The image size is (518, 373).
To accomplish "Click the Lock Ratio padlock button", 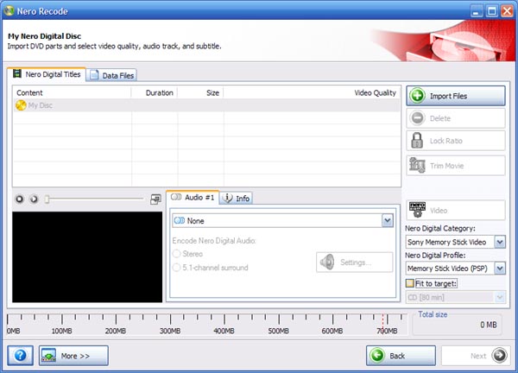I will tap(456, 141).
